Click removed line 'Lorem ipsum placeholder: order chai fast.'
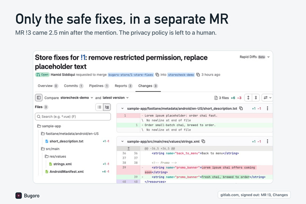The image size is (306, 204). [194, 115]
